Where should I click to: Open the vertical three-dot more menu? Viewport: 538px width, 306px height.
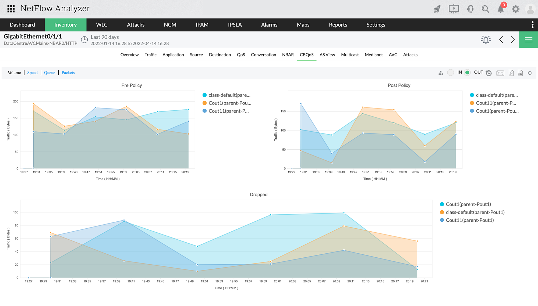(532, 25)
